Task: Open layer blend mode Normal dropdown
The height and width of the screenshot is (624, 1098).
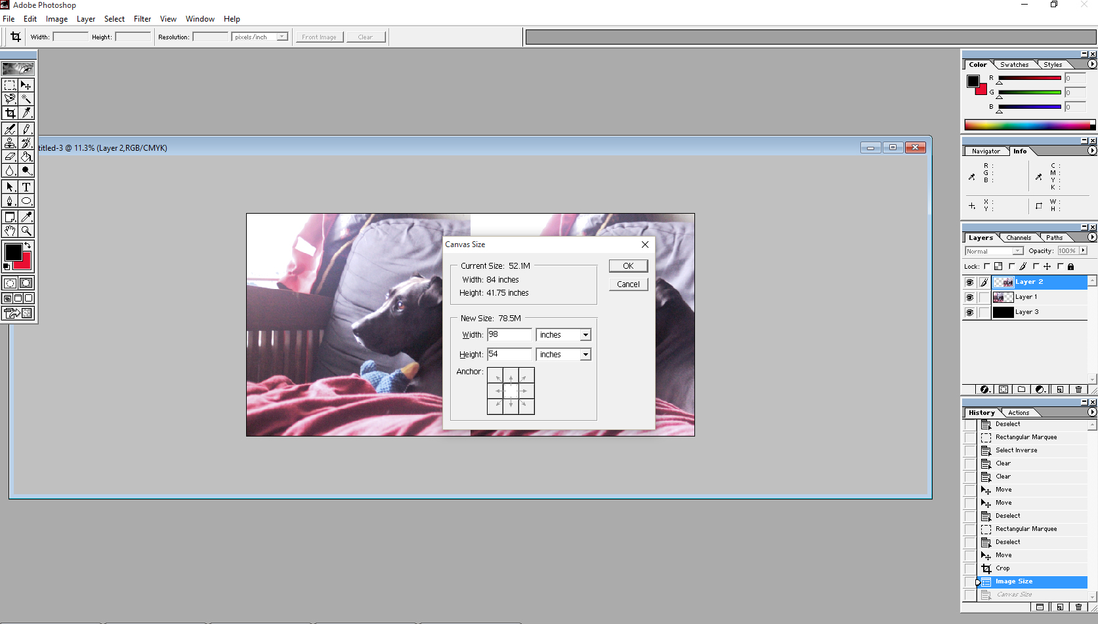Action: pyautogui.click(x=1017, y=251)
